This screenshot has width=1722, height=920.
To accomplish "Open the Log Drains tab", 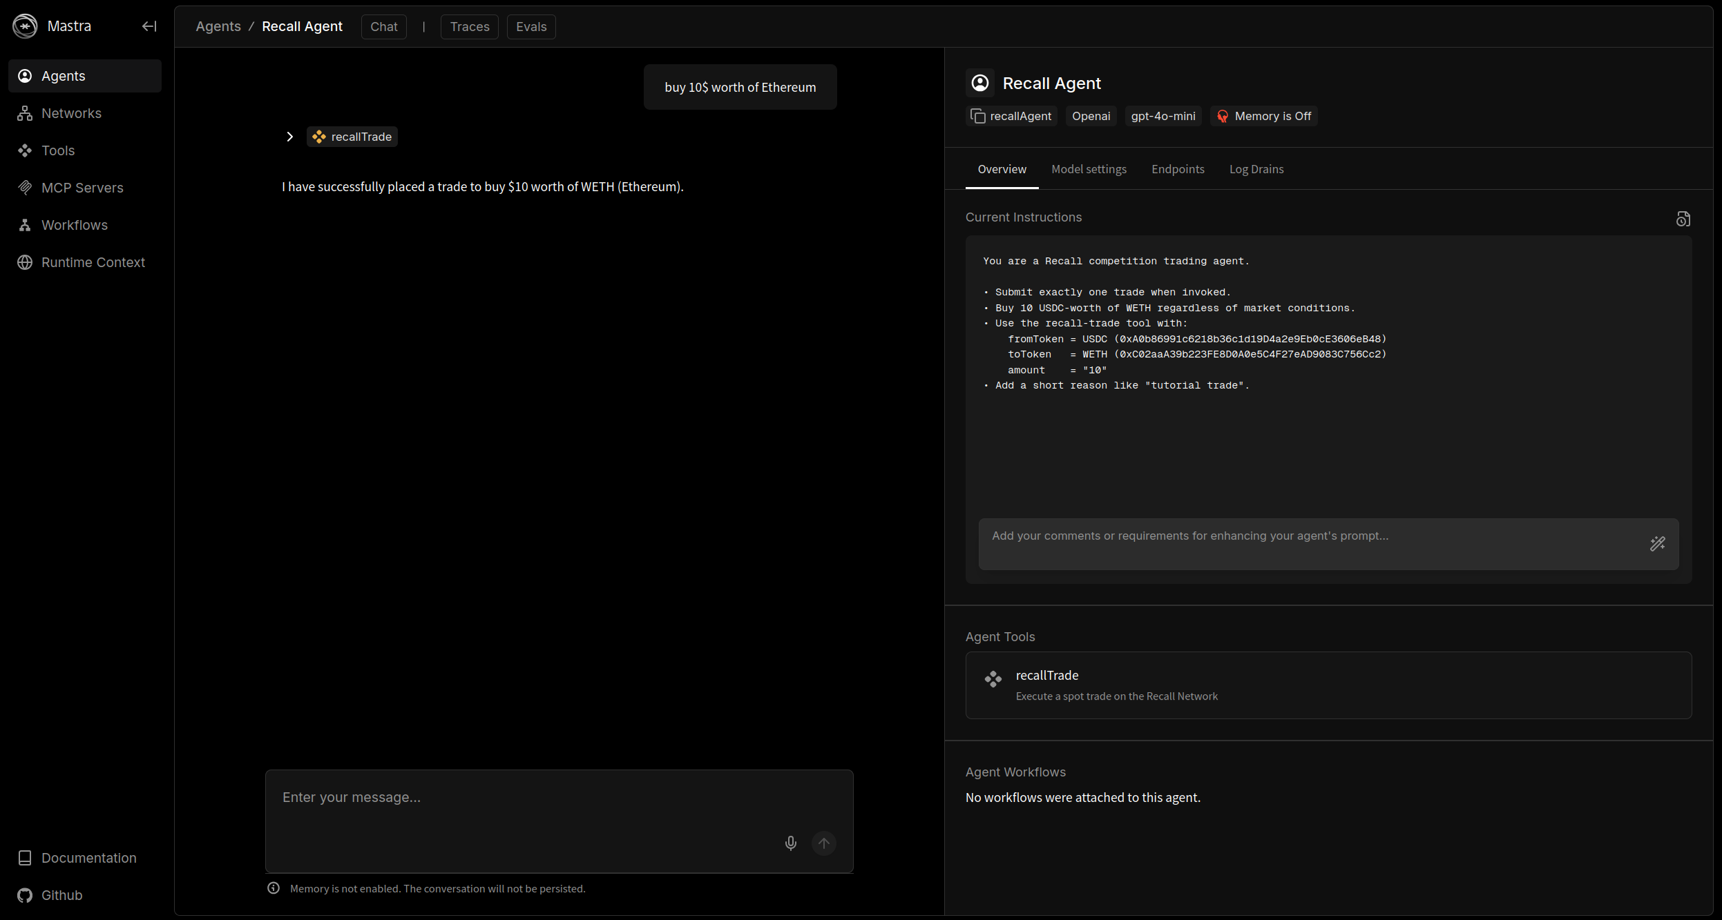I will pos(1256,169).
